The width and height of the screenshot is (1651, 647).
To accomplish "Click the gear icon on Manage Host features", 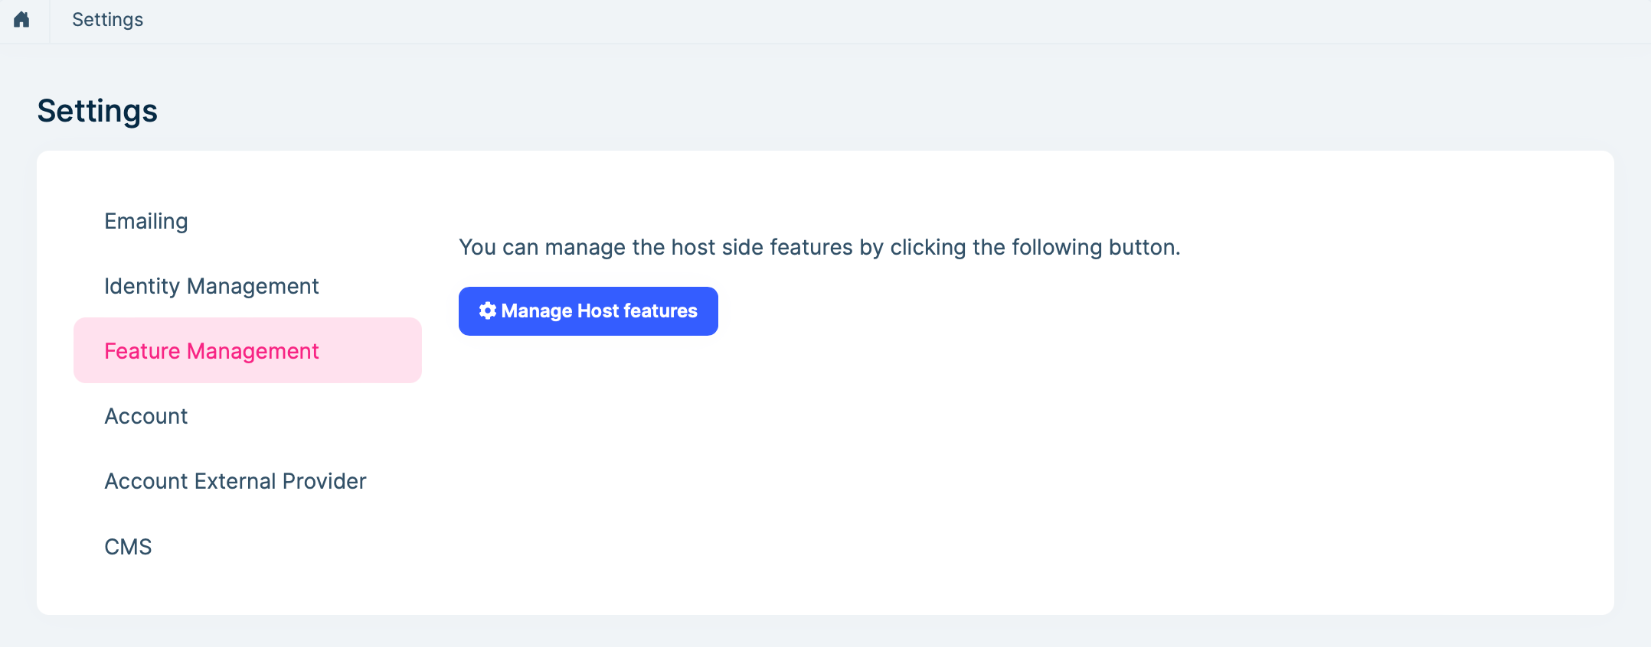I will [487, 310].
